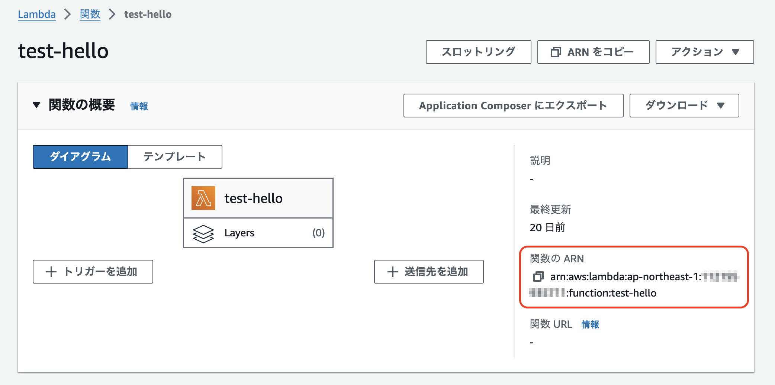This screenshot has width=775, height=385.
Task: Open 情報 link next to 関数の概要
Action: pos(139,106)
